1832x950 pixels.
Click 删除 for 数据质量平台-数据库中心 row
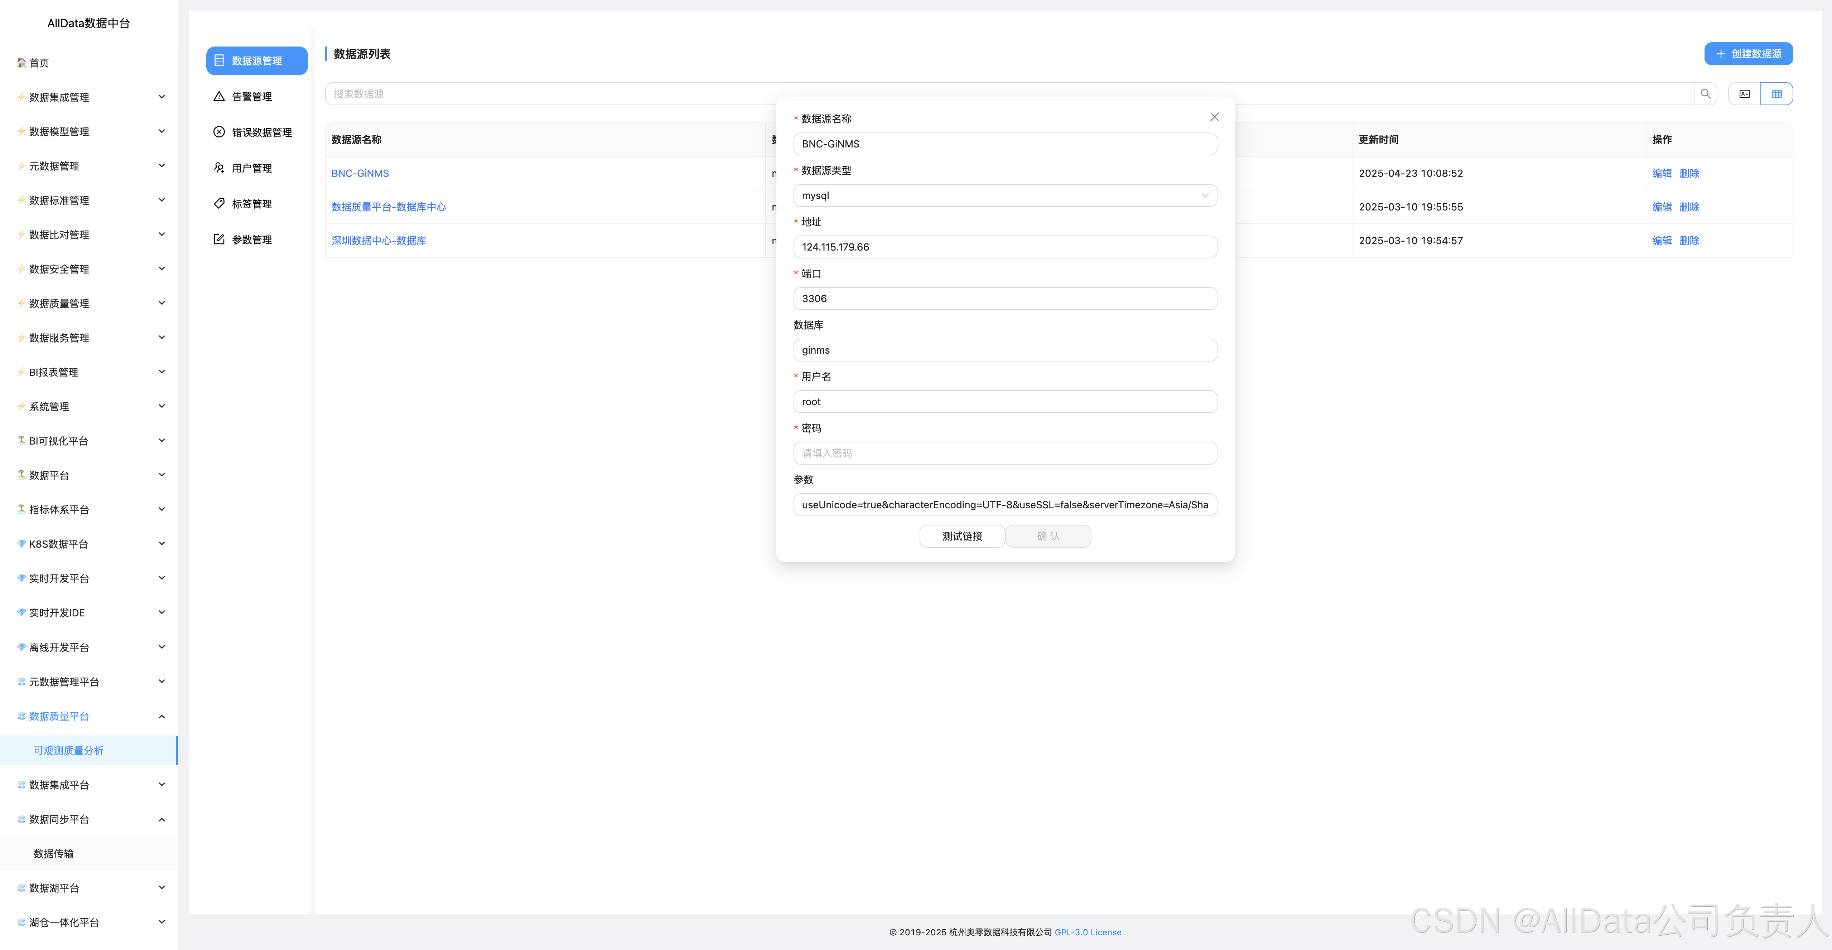(1689, 207)
